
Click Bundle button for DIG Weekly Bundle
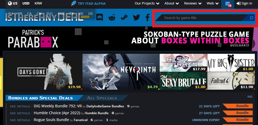pos(238,106)
